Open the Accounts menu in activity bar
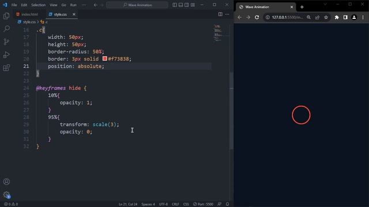The image size is (369, 207). (x=6, y=182)
